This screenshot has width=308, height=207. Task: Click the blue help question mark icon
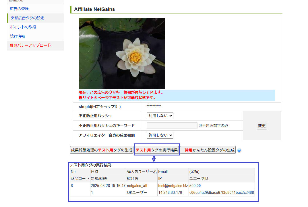(x=239, y=150)
